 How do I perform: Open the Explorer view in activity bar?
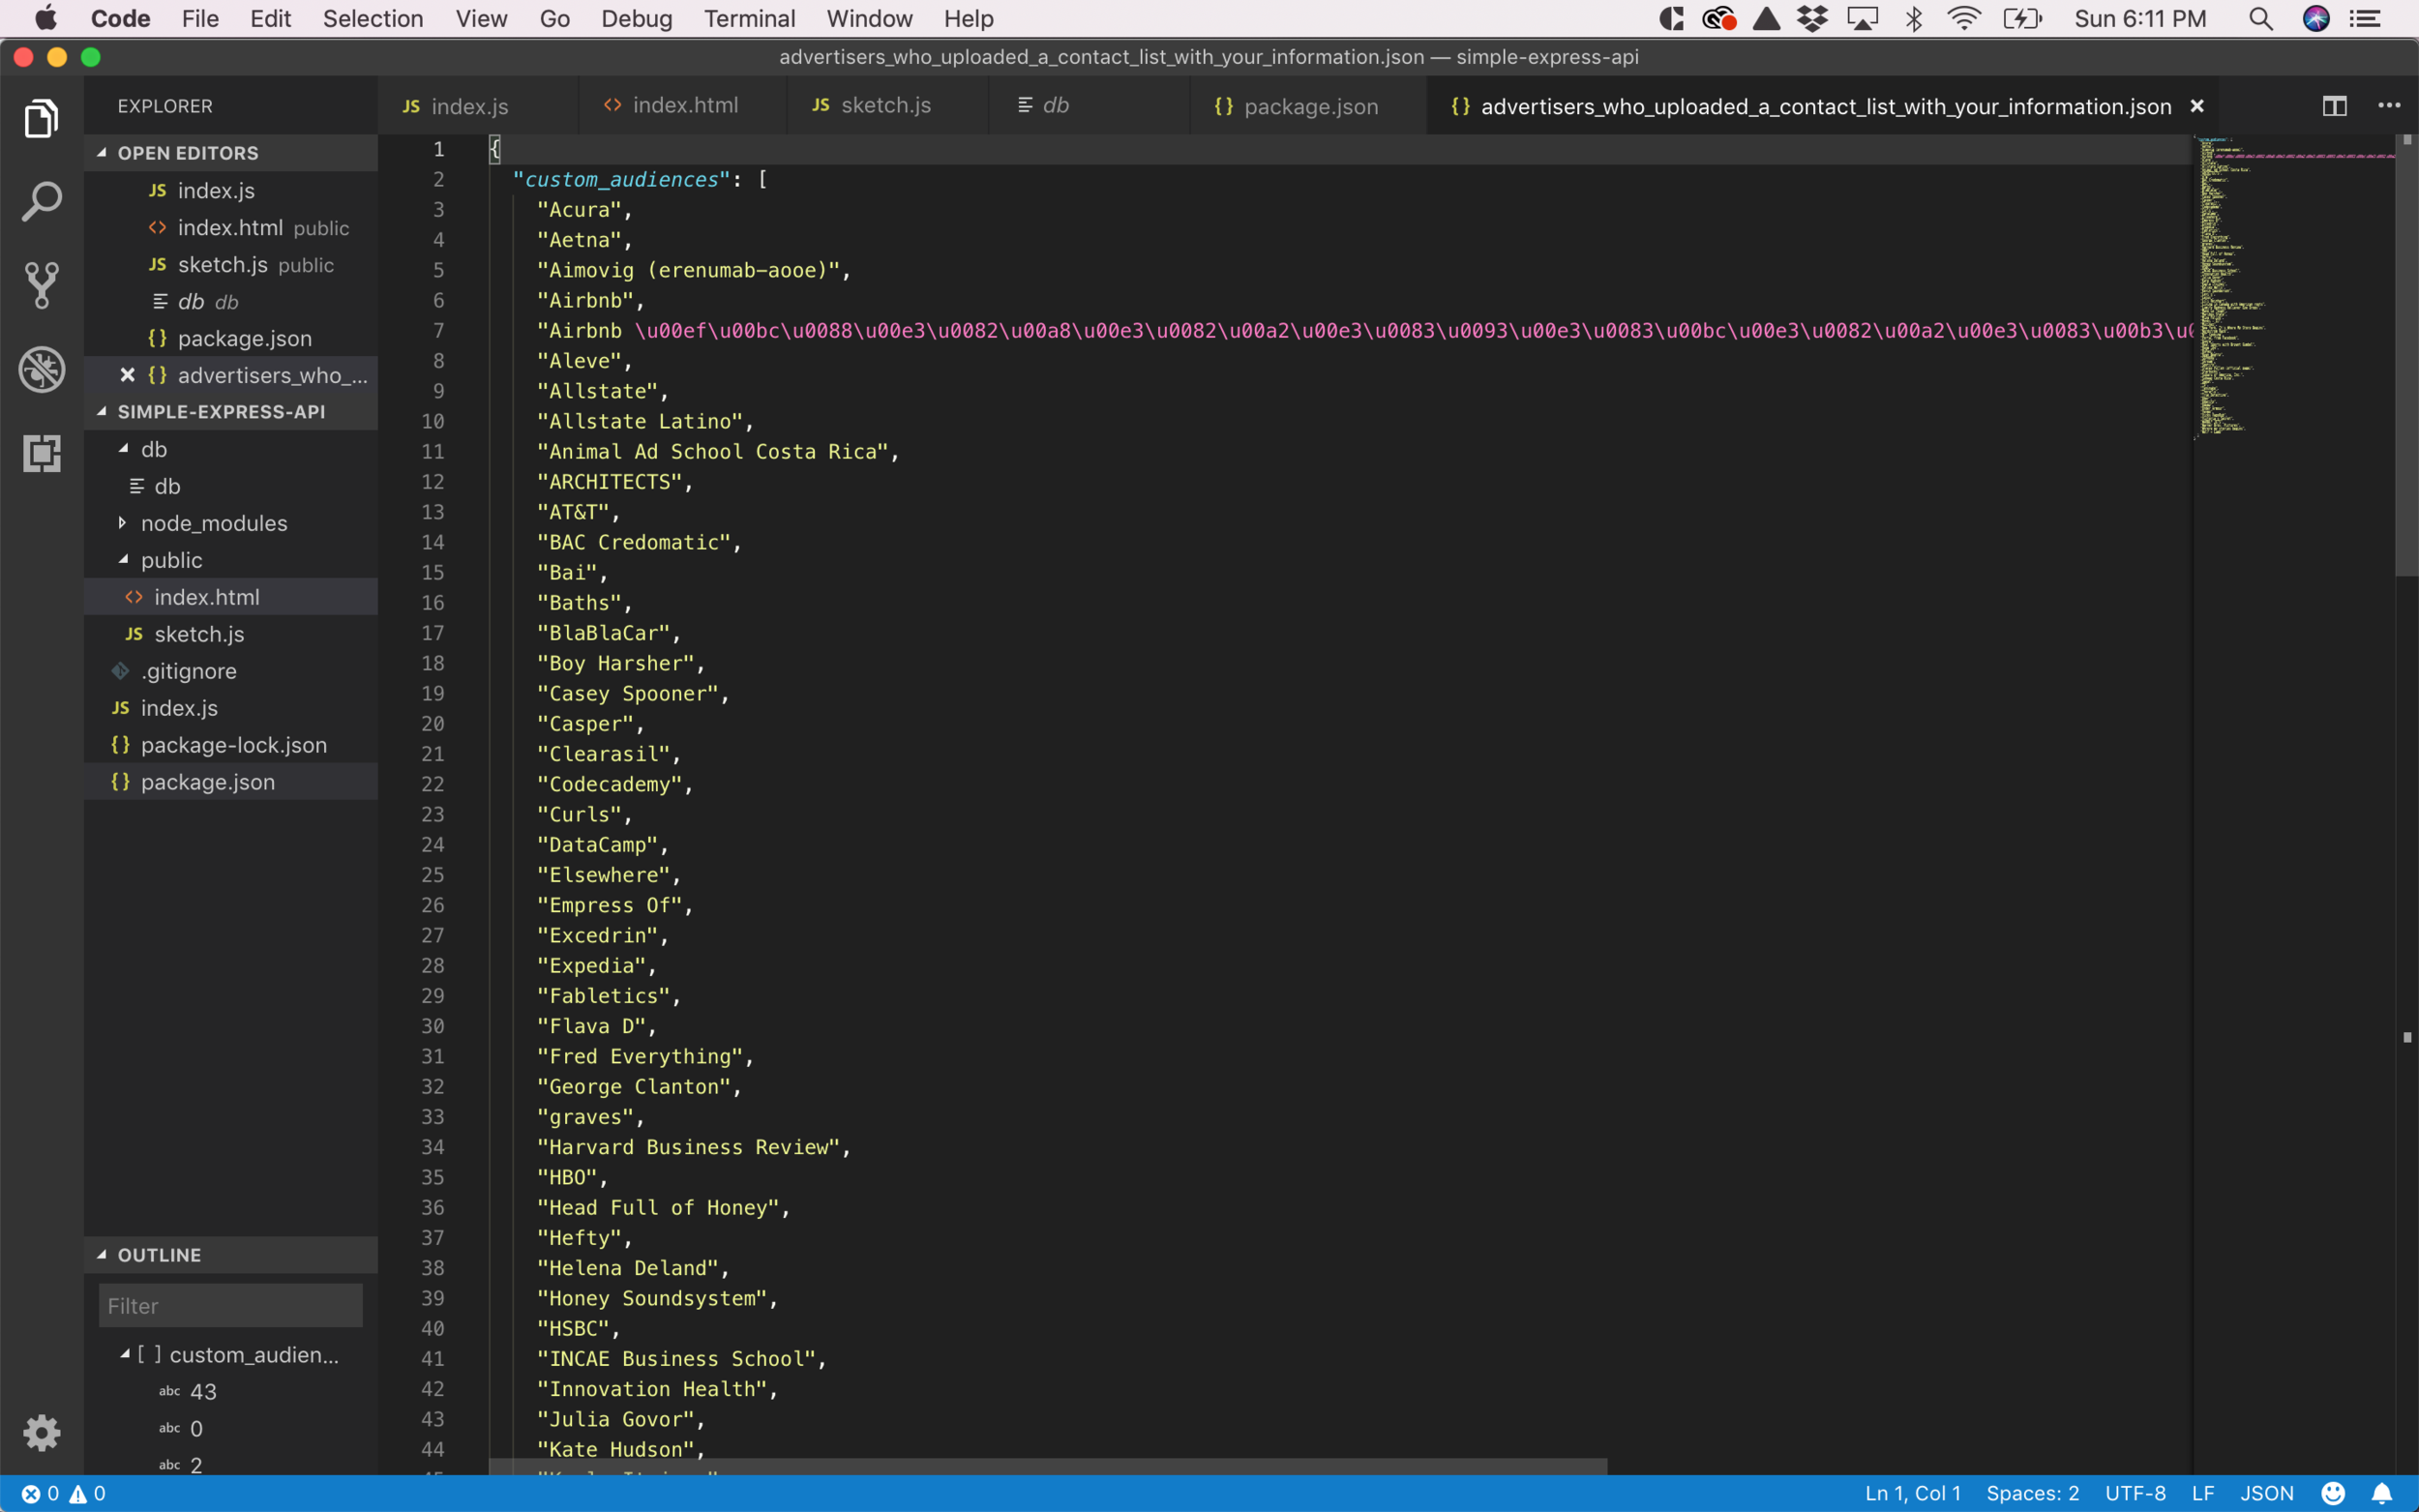[x=41, y=118]
